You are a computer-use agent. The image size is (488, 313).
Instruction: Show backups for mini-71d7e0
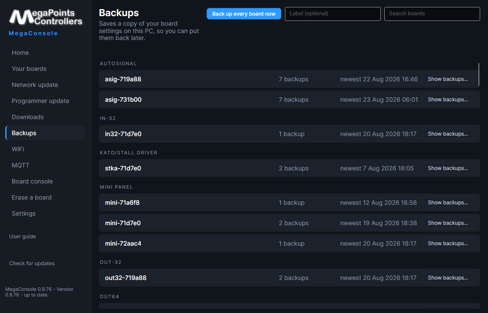tap(448, 223)
